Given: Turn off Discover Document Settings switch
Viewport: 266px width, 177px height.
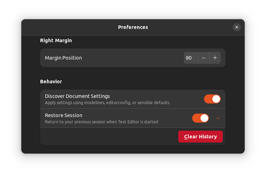Looking at the screenshot, I should 212,99.
